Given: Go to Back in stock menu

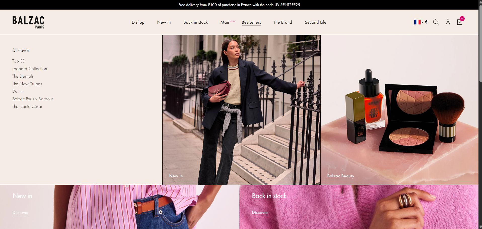Looking at the screenshot, I should click(x=196, y=22).
